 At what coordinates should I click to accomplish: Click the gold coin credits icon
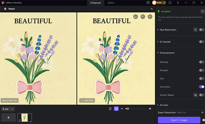click(154, 3)
